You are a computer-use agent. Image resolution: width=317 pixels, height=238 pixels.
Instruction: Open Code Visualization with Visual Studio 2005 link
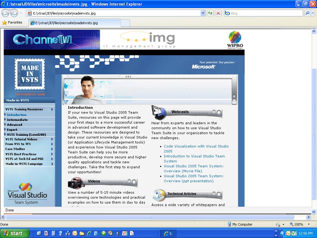196,149
